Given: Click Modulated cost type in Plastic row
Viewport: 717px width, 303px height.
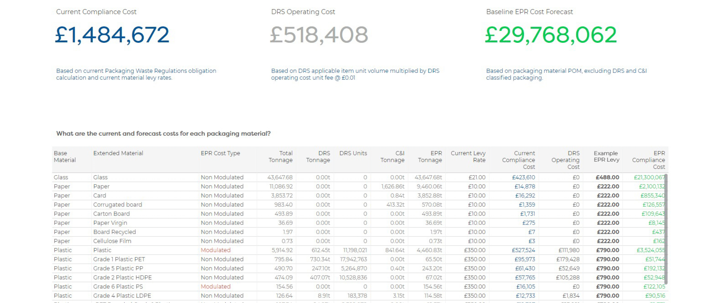Looking at the screenshot, I should [x=215, y=250].
